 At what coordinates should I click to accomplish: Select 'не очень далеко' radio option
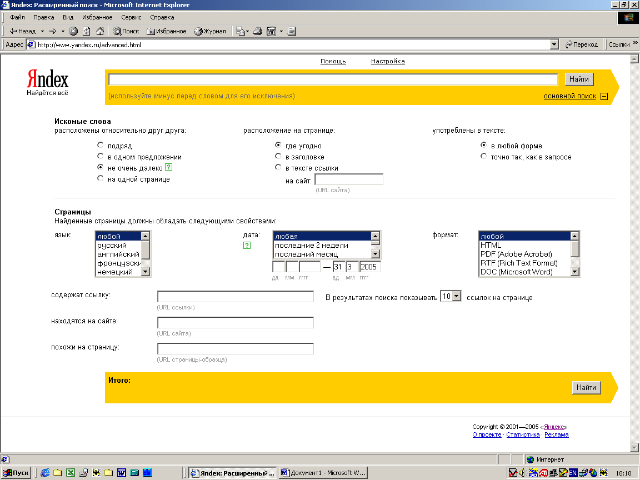click(x=100, y=167)
